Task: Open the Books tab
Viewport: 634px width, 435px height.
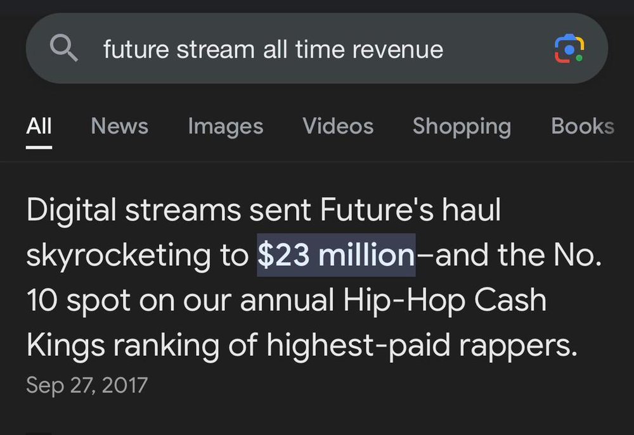Action: point(582,126)
